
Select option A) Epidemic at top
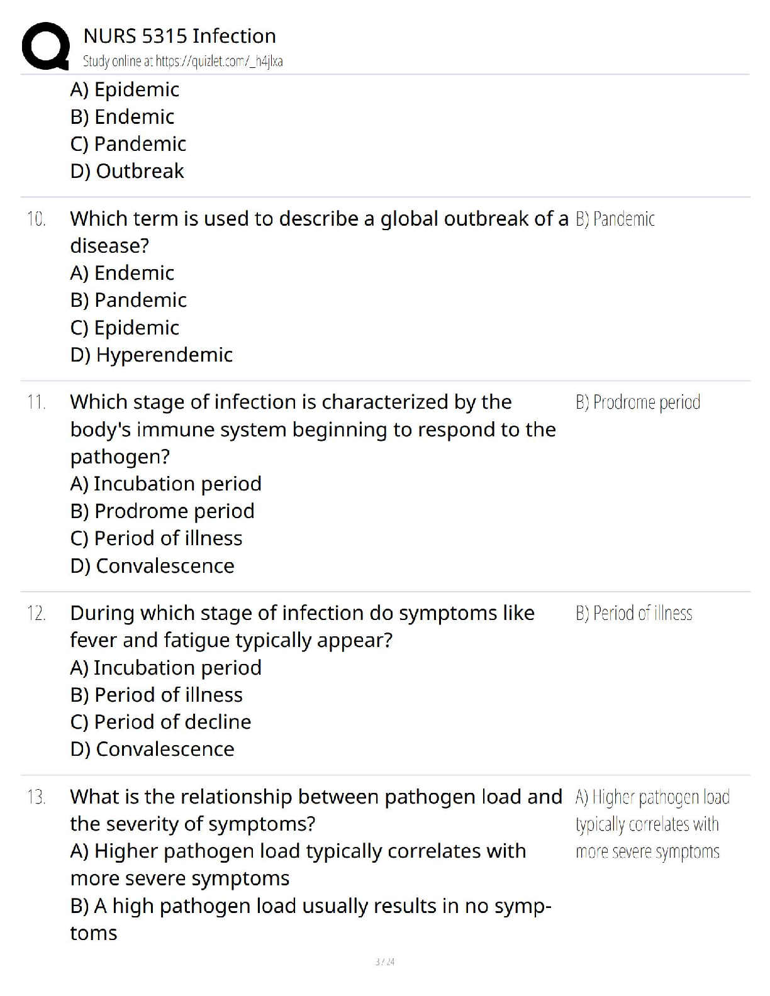pos(125,89)
